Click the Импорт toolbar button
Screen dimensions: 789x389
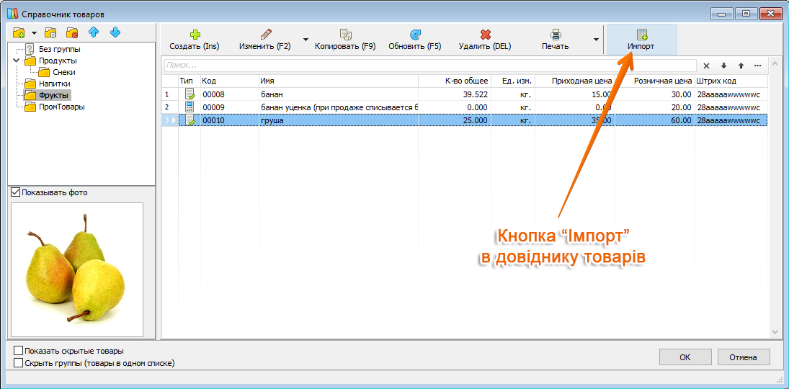click(x=641, y=40)
